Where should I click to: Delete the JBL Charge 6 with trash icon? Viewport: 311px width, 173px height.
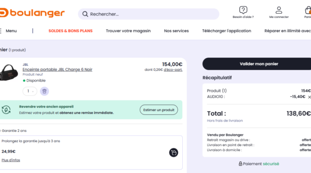coord(45,91)
